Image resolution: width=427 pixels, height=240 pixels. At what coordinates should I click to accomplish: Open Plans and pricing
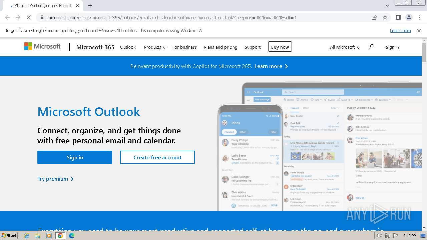(221, 47)
